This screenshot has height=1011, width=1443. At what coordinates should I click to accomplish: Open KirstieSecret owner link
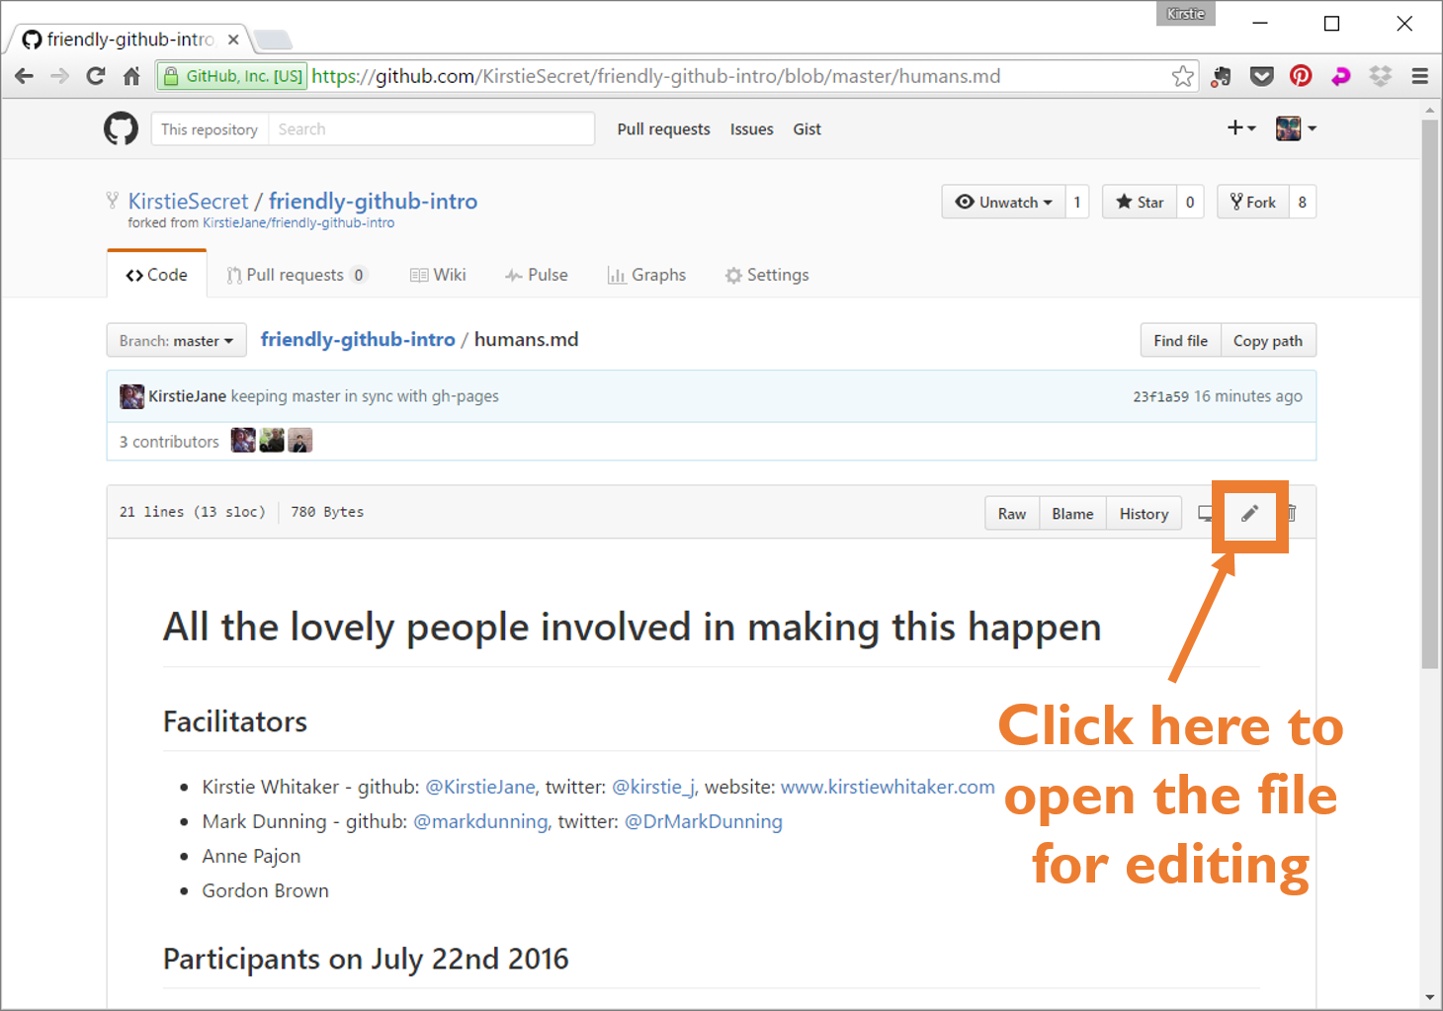[188, 202]
